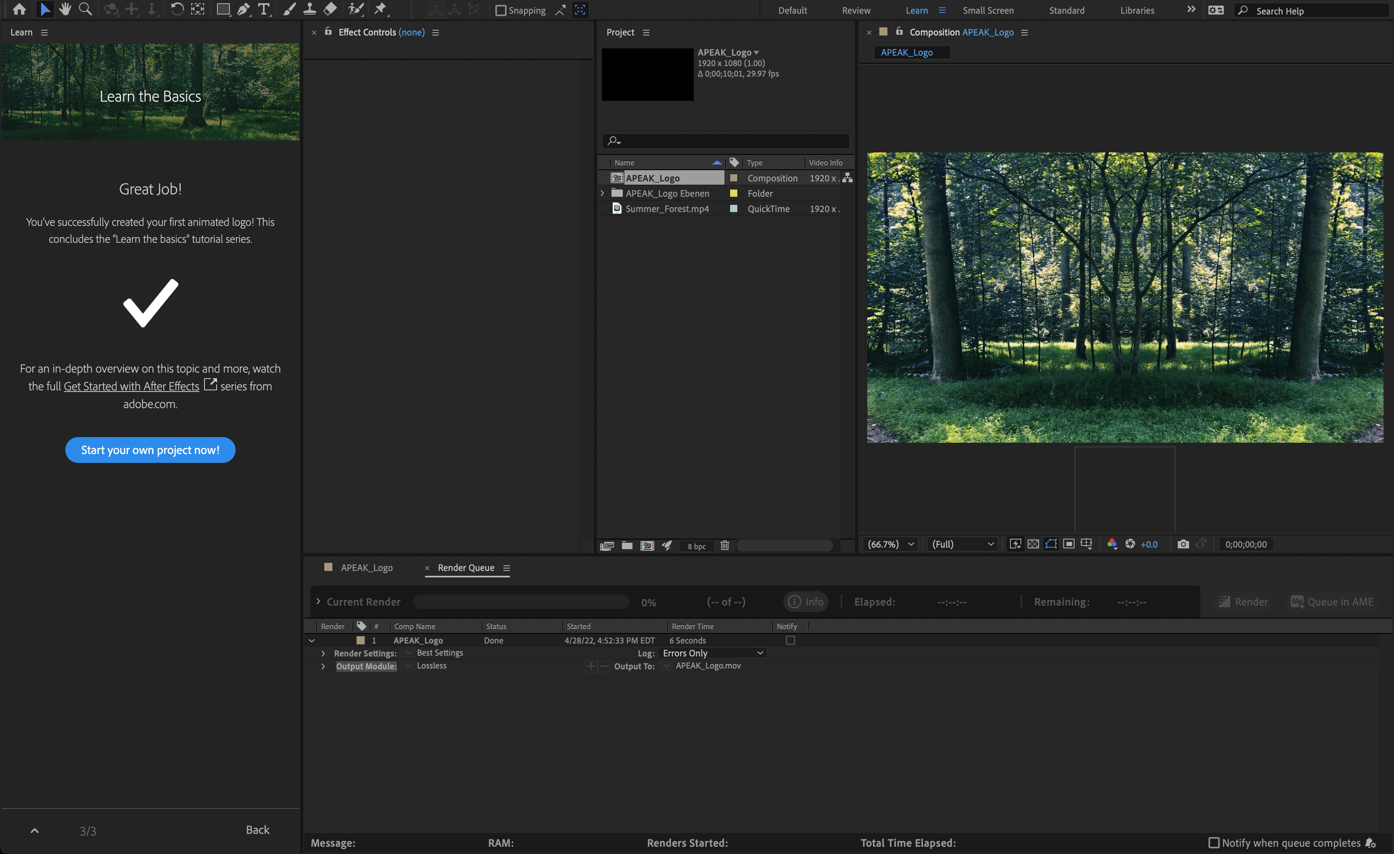Open the magnification 66.7% dropdown
Image resolution: width=1394 pixels, height=854 pixels.
[891, 544]
